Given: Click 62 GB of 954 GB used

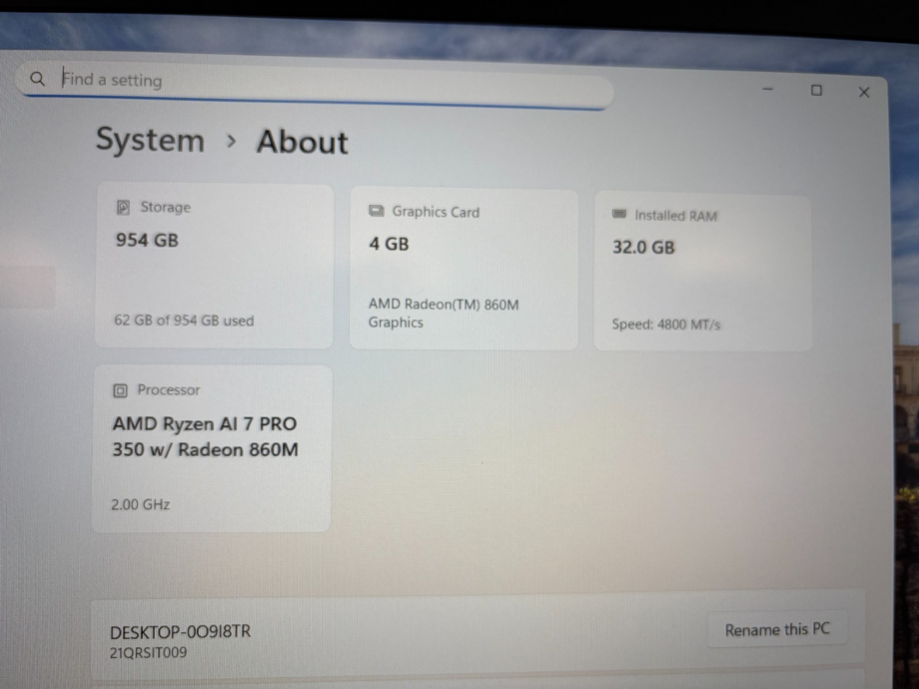Looking at the screenshot, I should 184,320.
